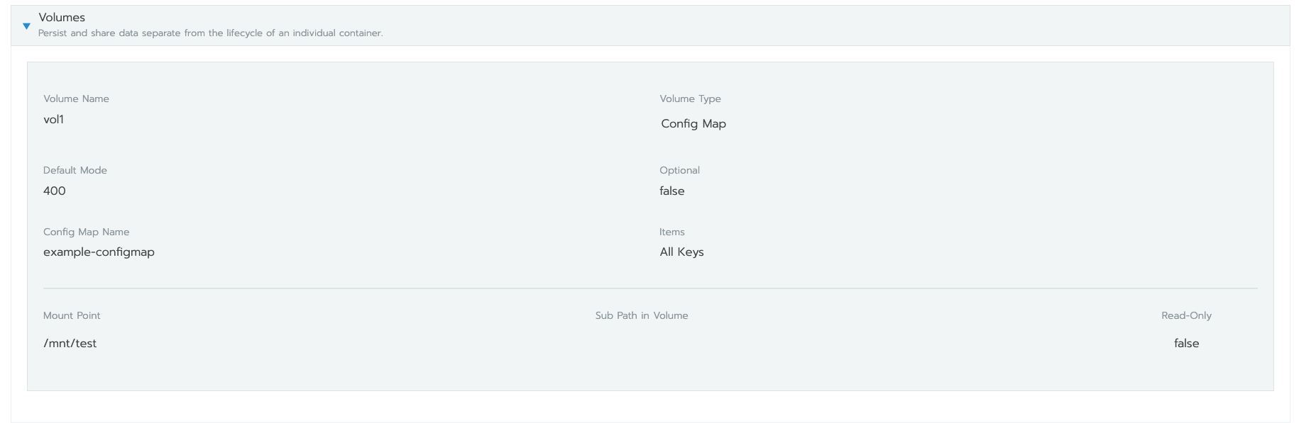Click the empty Sub Path in Volume field

coord(641,343)
